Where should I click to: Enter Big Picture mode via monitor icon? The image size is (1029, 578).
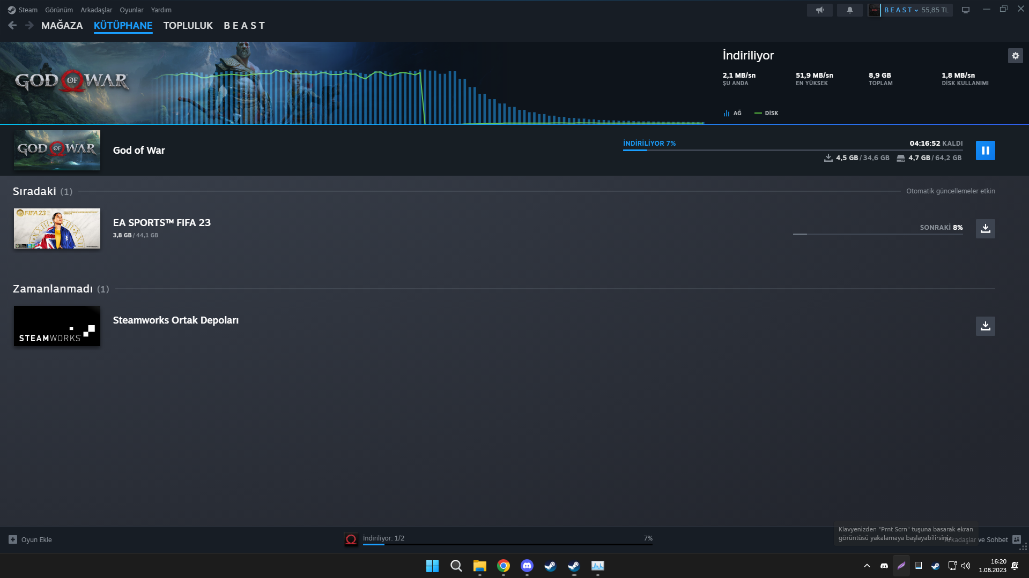coord(966,10)
